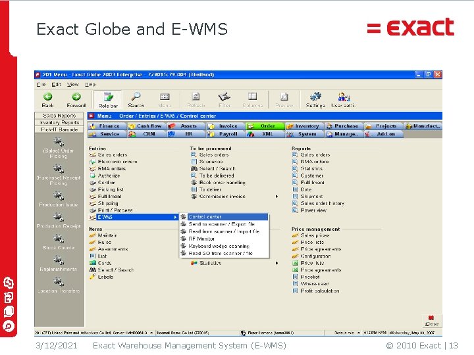474x355 pixels.
Task: Open RMA orders under Entries
Action: (112, 169)
